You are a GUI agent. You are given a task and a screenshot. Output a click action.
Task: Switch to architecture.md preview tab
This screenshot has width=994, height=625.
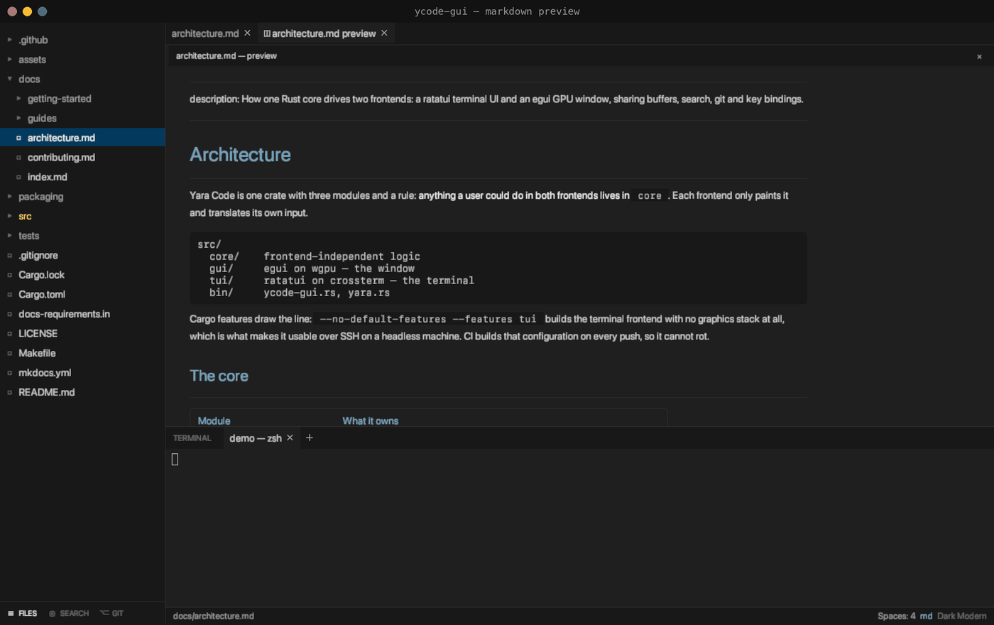(324, 33)
